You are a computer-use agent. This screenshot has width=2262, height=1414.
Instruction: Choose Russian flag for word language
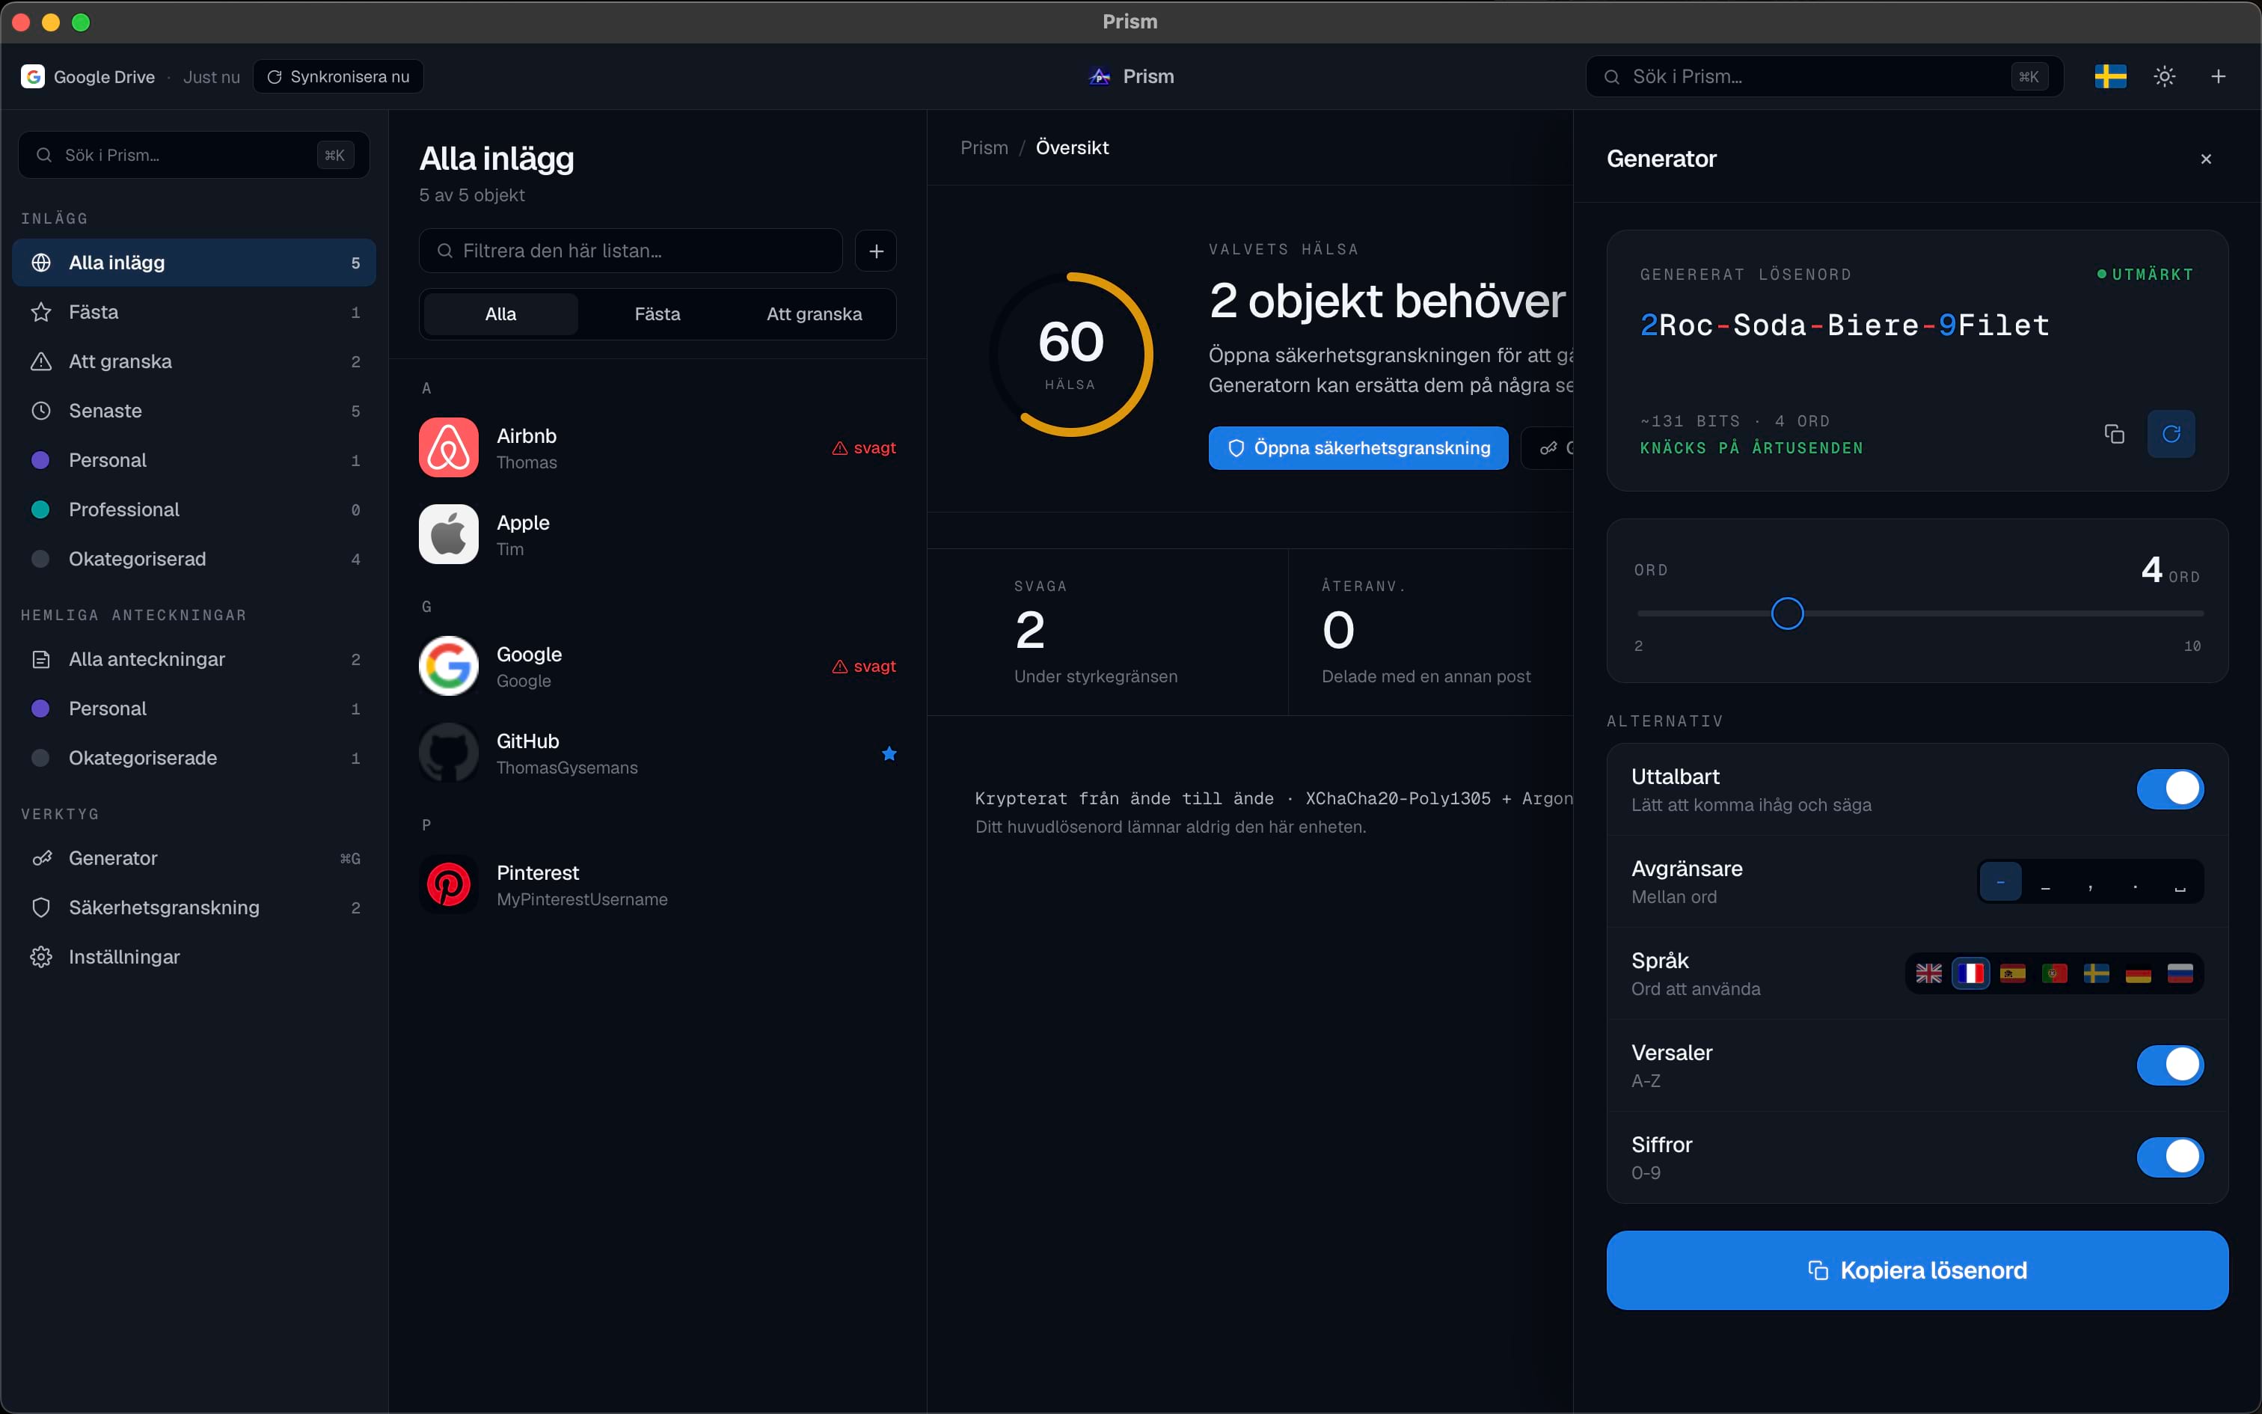click(2180, 973)
